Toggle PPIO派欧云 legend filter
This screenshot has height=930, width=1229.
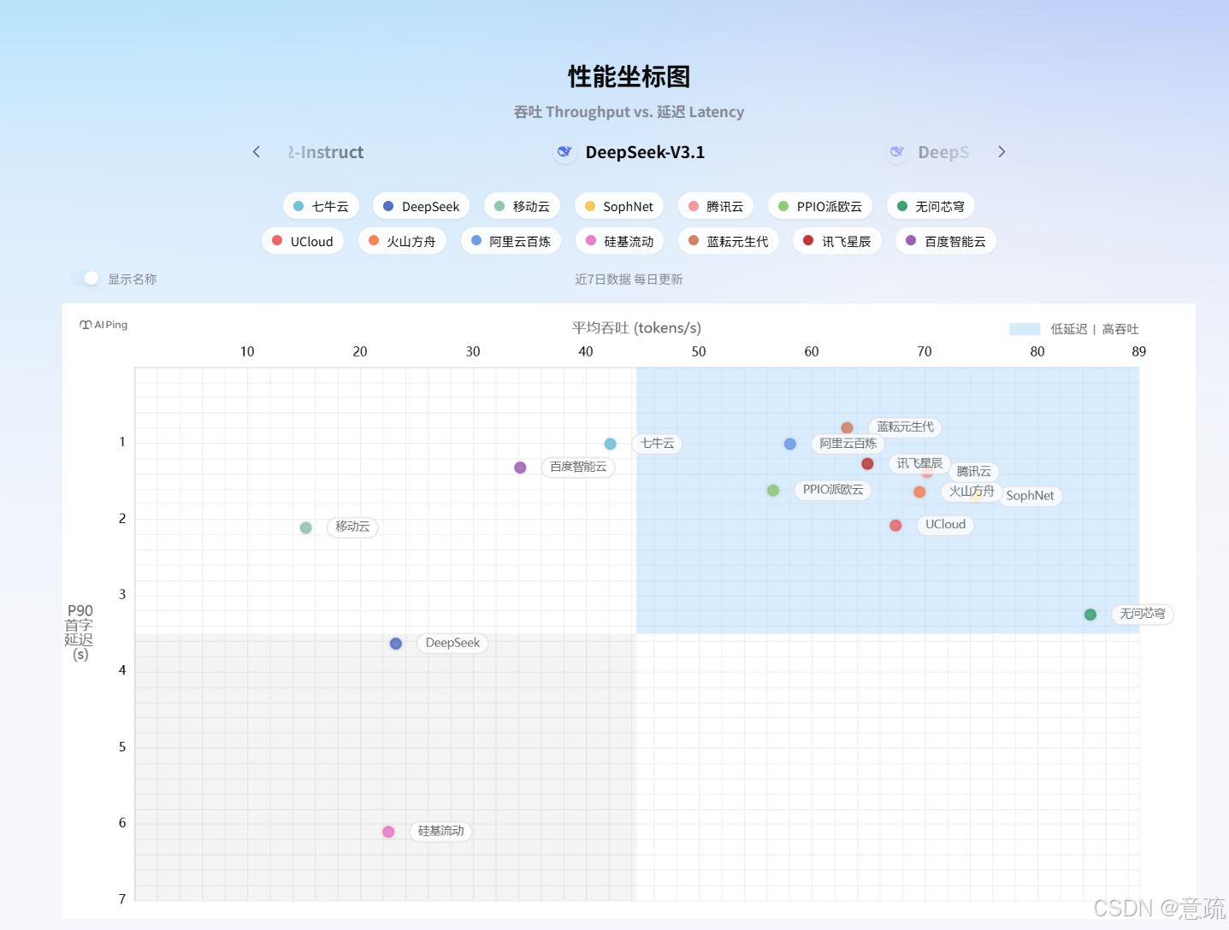click(820, 206)
